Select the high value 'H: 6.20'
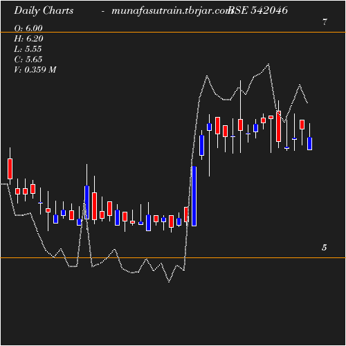This screenshot has width=346, height=346. click(x=28, y=39)
